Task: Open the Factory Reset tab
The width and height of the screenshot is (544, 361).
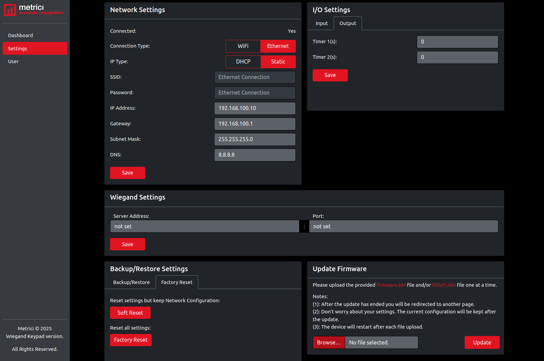Action: 177,282
